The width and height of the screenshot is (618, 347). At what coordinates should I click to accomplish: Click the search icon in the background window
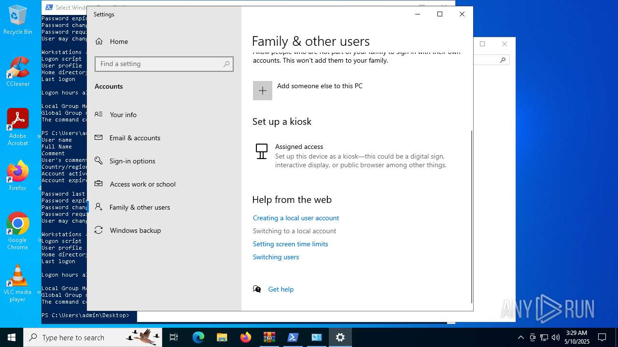pos(503,60)
